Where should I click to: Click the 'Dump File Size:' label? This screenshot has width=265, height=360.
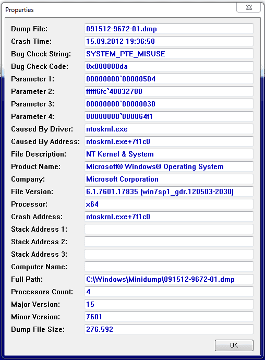(38, 329)
